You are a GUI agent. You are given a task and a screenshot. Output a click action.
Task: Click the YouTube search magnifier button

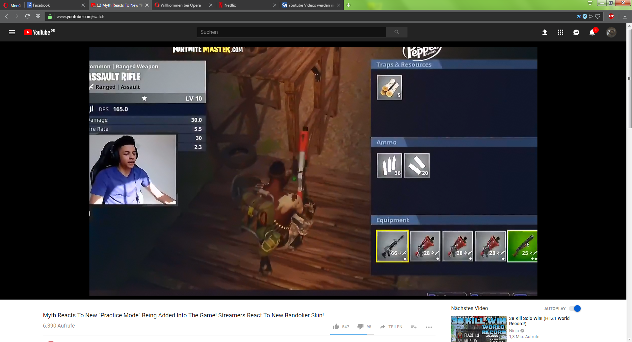(x=397, y=32)
